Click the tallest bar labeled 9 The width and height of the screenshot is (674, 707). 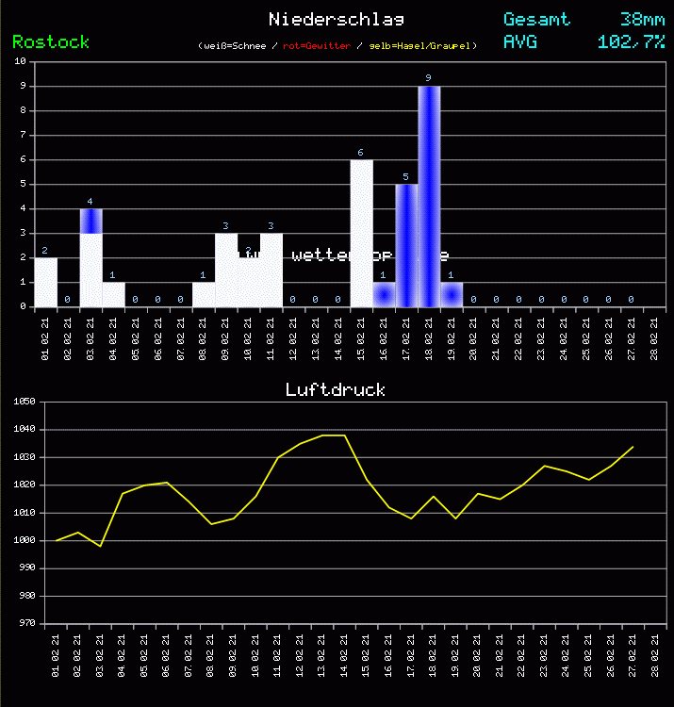(429, 196)
